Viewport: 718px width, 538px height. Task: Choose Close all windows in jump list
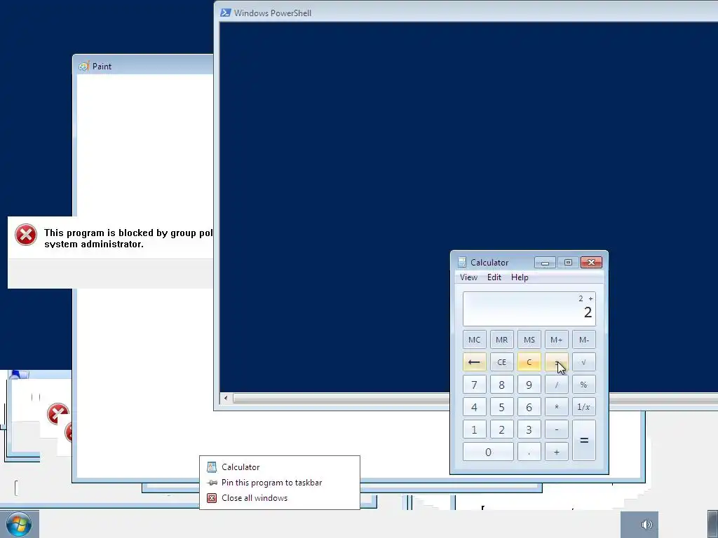(280, 498)
